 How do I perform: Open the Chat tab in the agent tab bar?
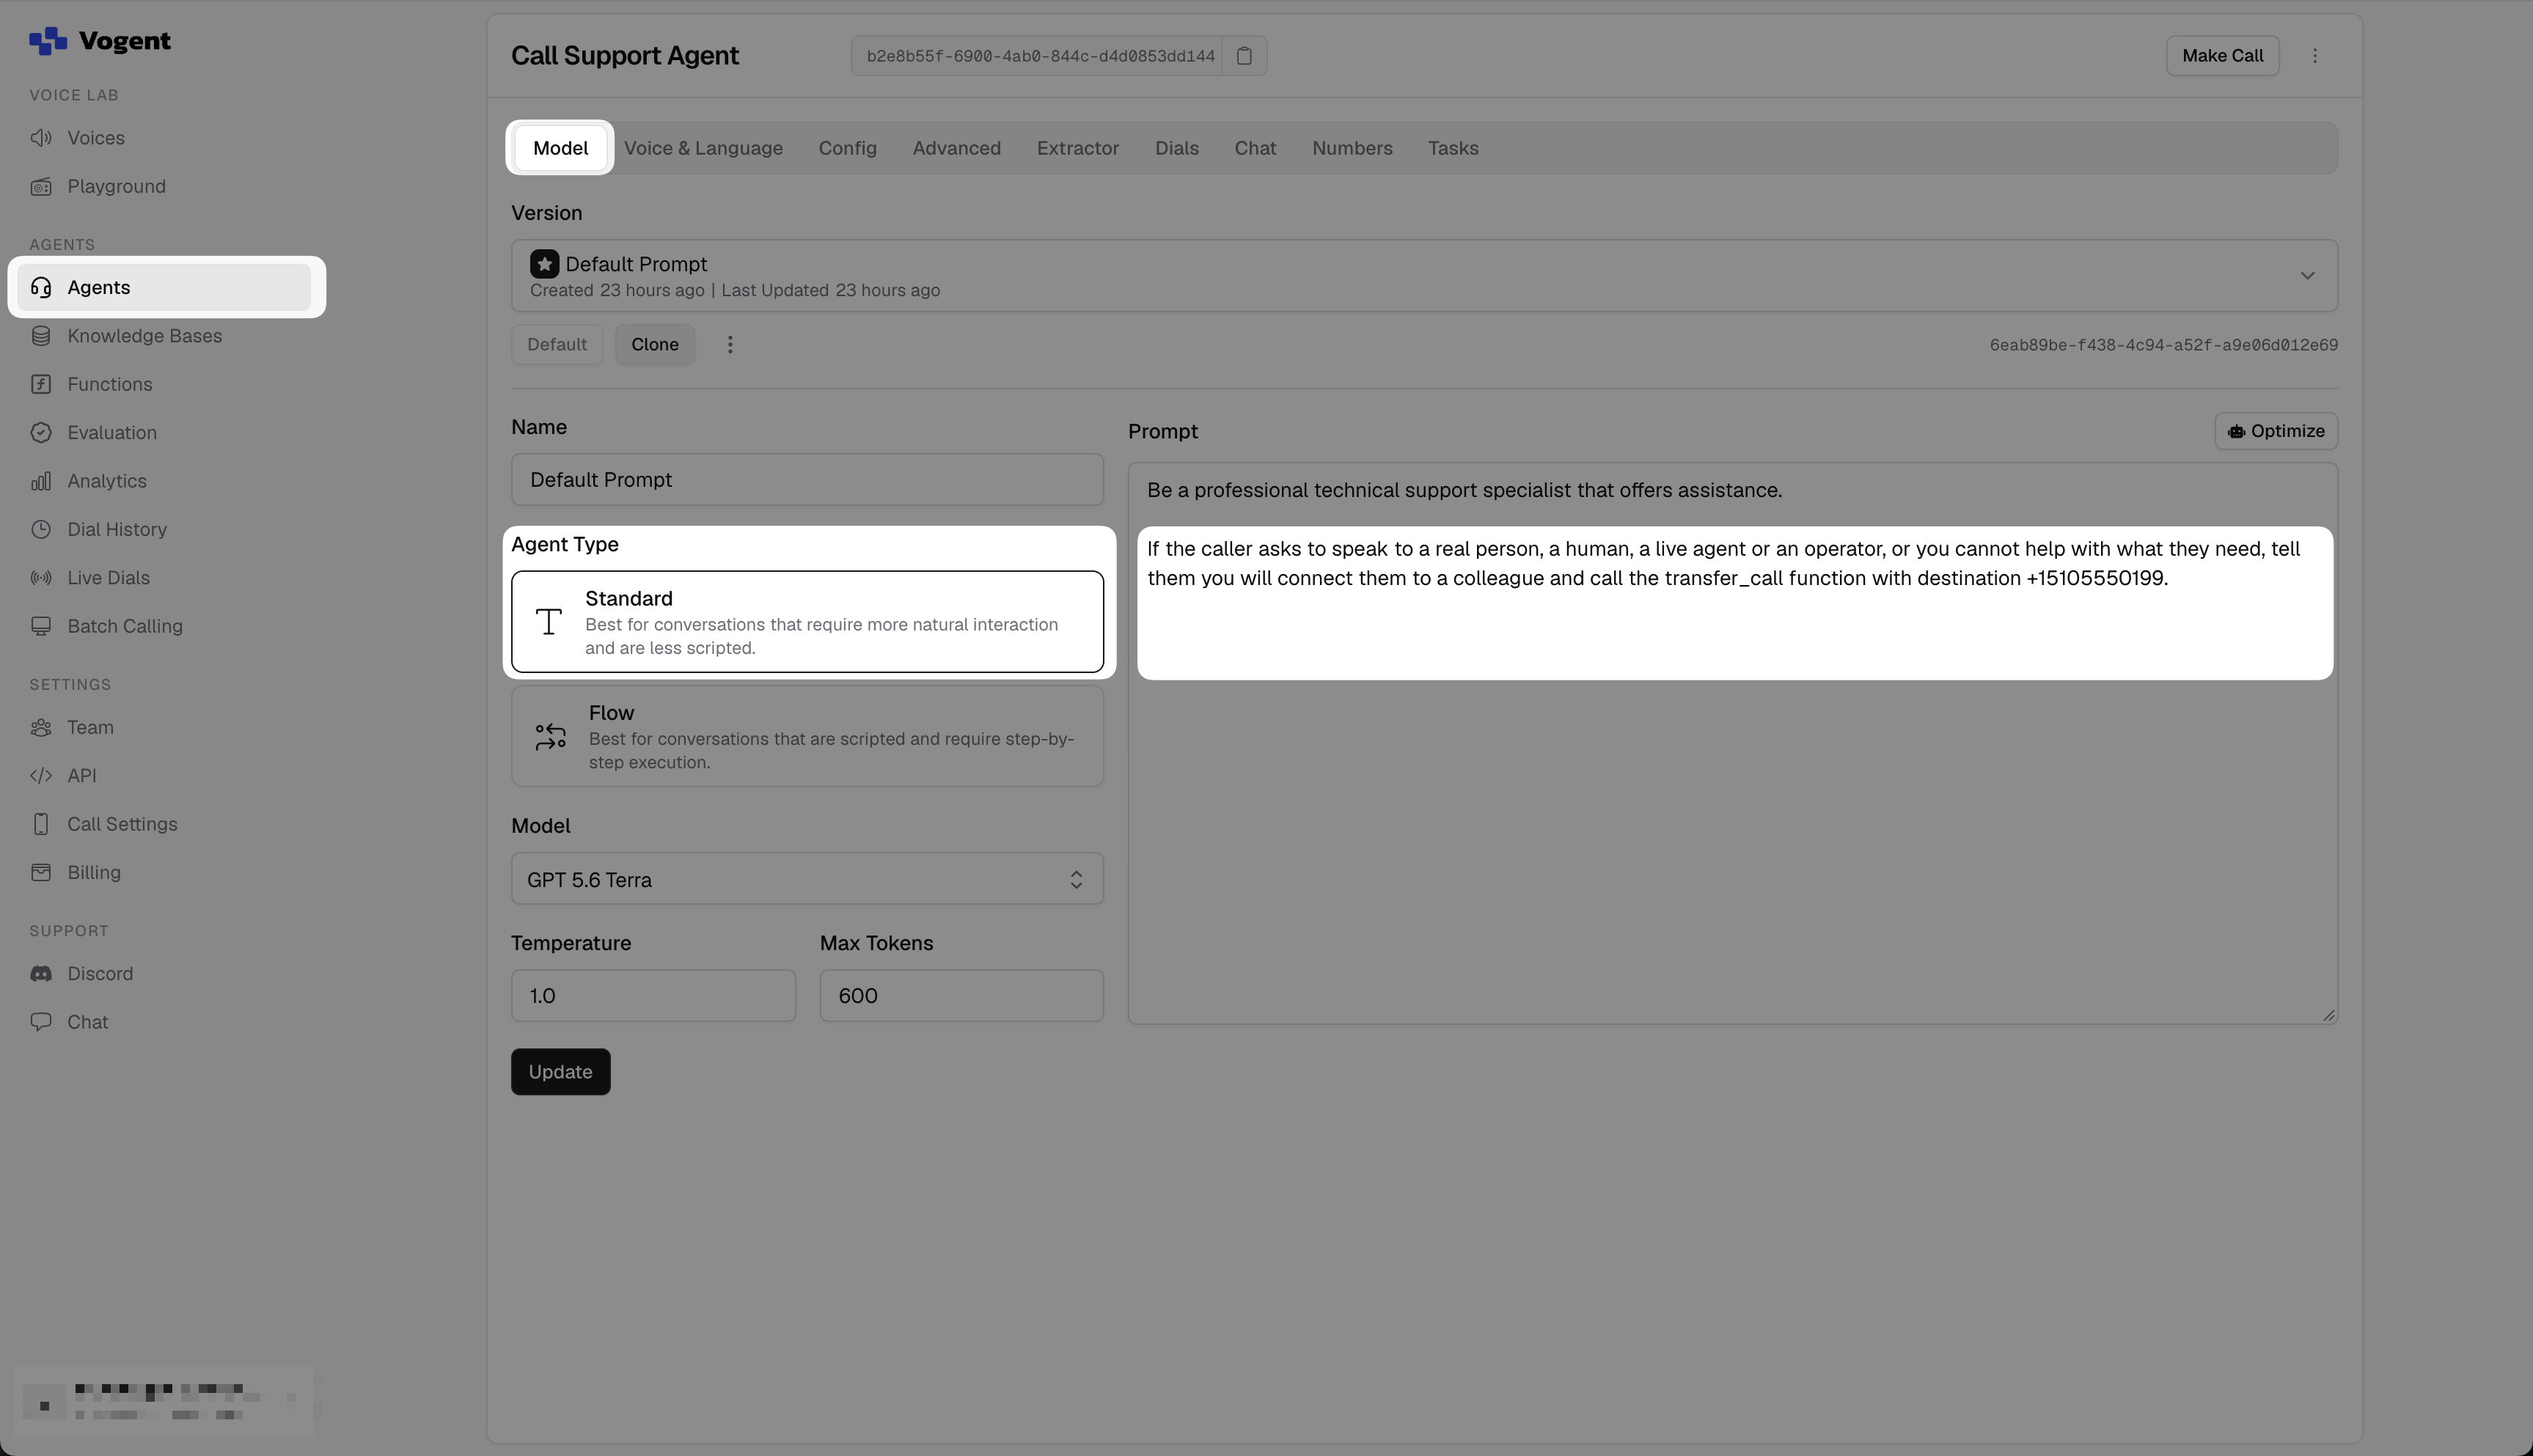[1255, 148]
